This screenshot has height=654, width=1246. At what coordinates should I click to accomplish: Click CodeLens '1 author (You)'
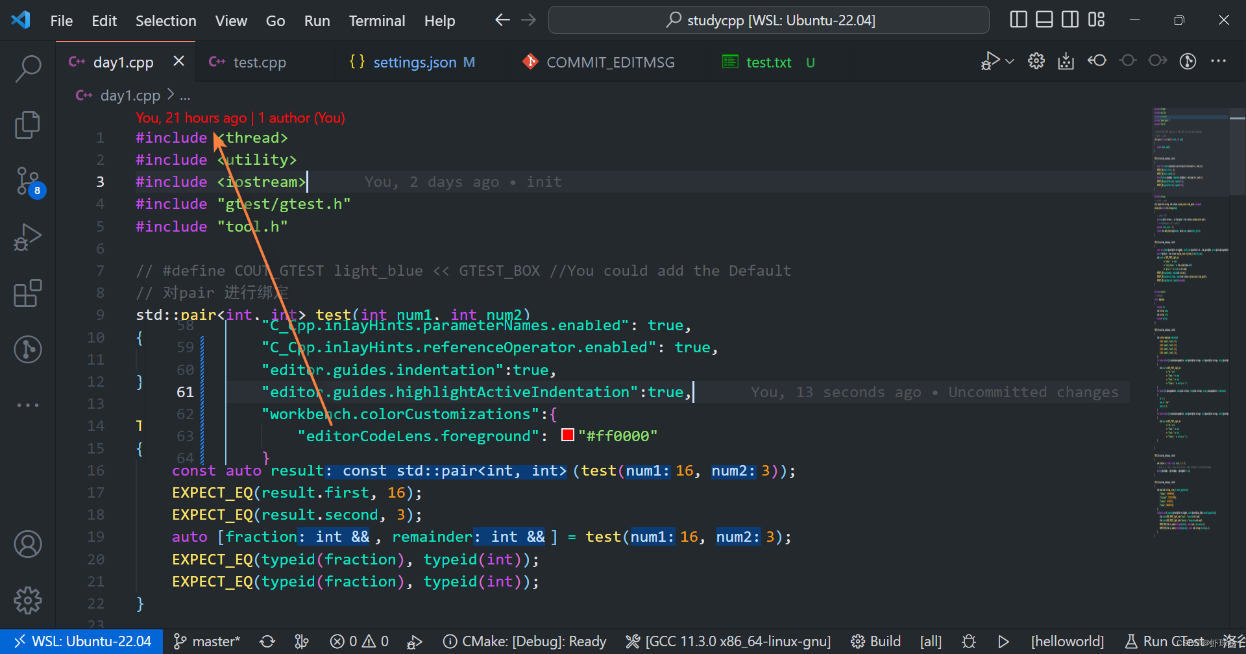coord(301,117)
